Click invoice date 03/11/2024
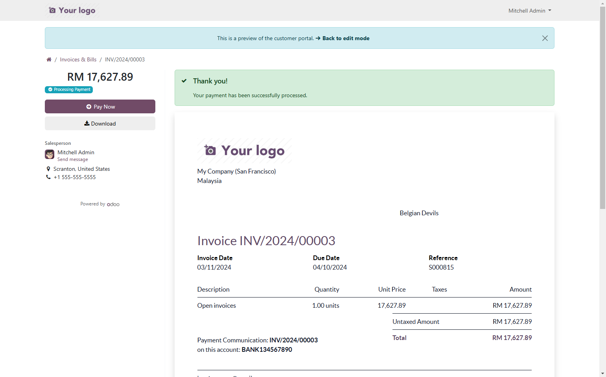This screenshot has height=377, width=606. click(x=214, y=267)
